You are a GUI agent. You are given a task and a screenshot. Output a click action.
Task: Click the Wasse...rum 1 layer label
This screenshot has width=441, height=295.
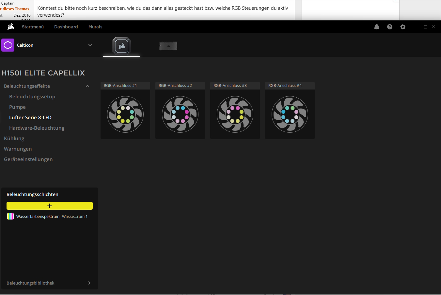75,217
